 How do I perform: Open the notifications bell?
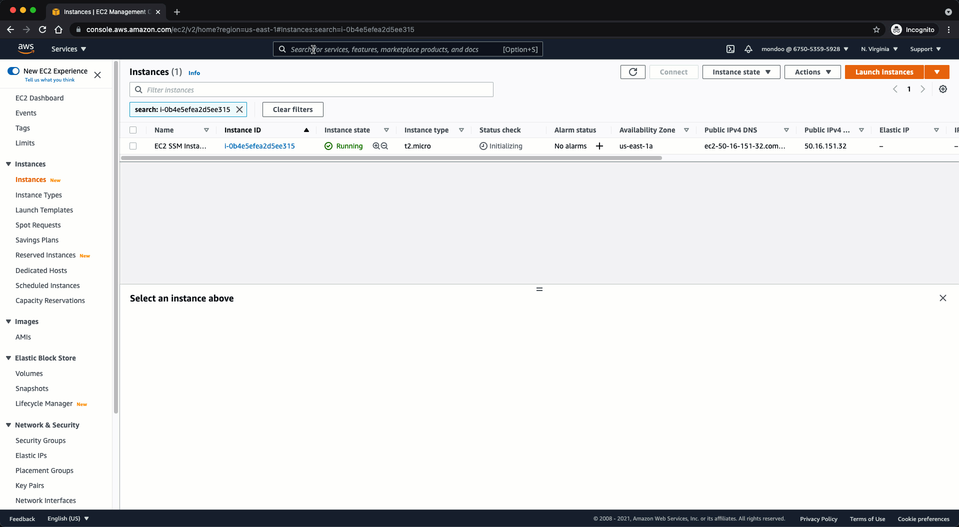tap(748, 49)
